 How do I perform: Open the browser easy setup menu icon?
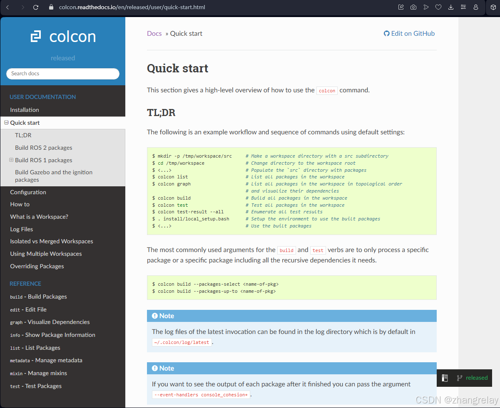click(463, 7)
